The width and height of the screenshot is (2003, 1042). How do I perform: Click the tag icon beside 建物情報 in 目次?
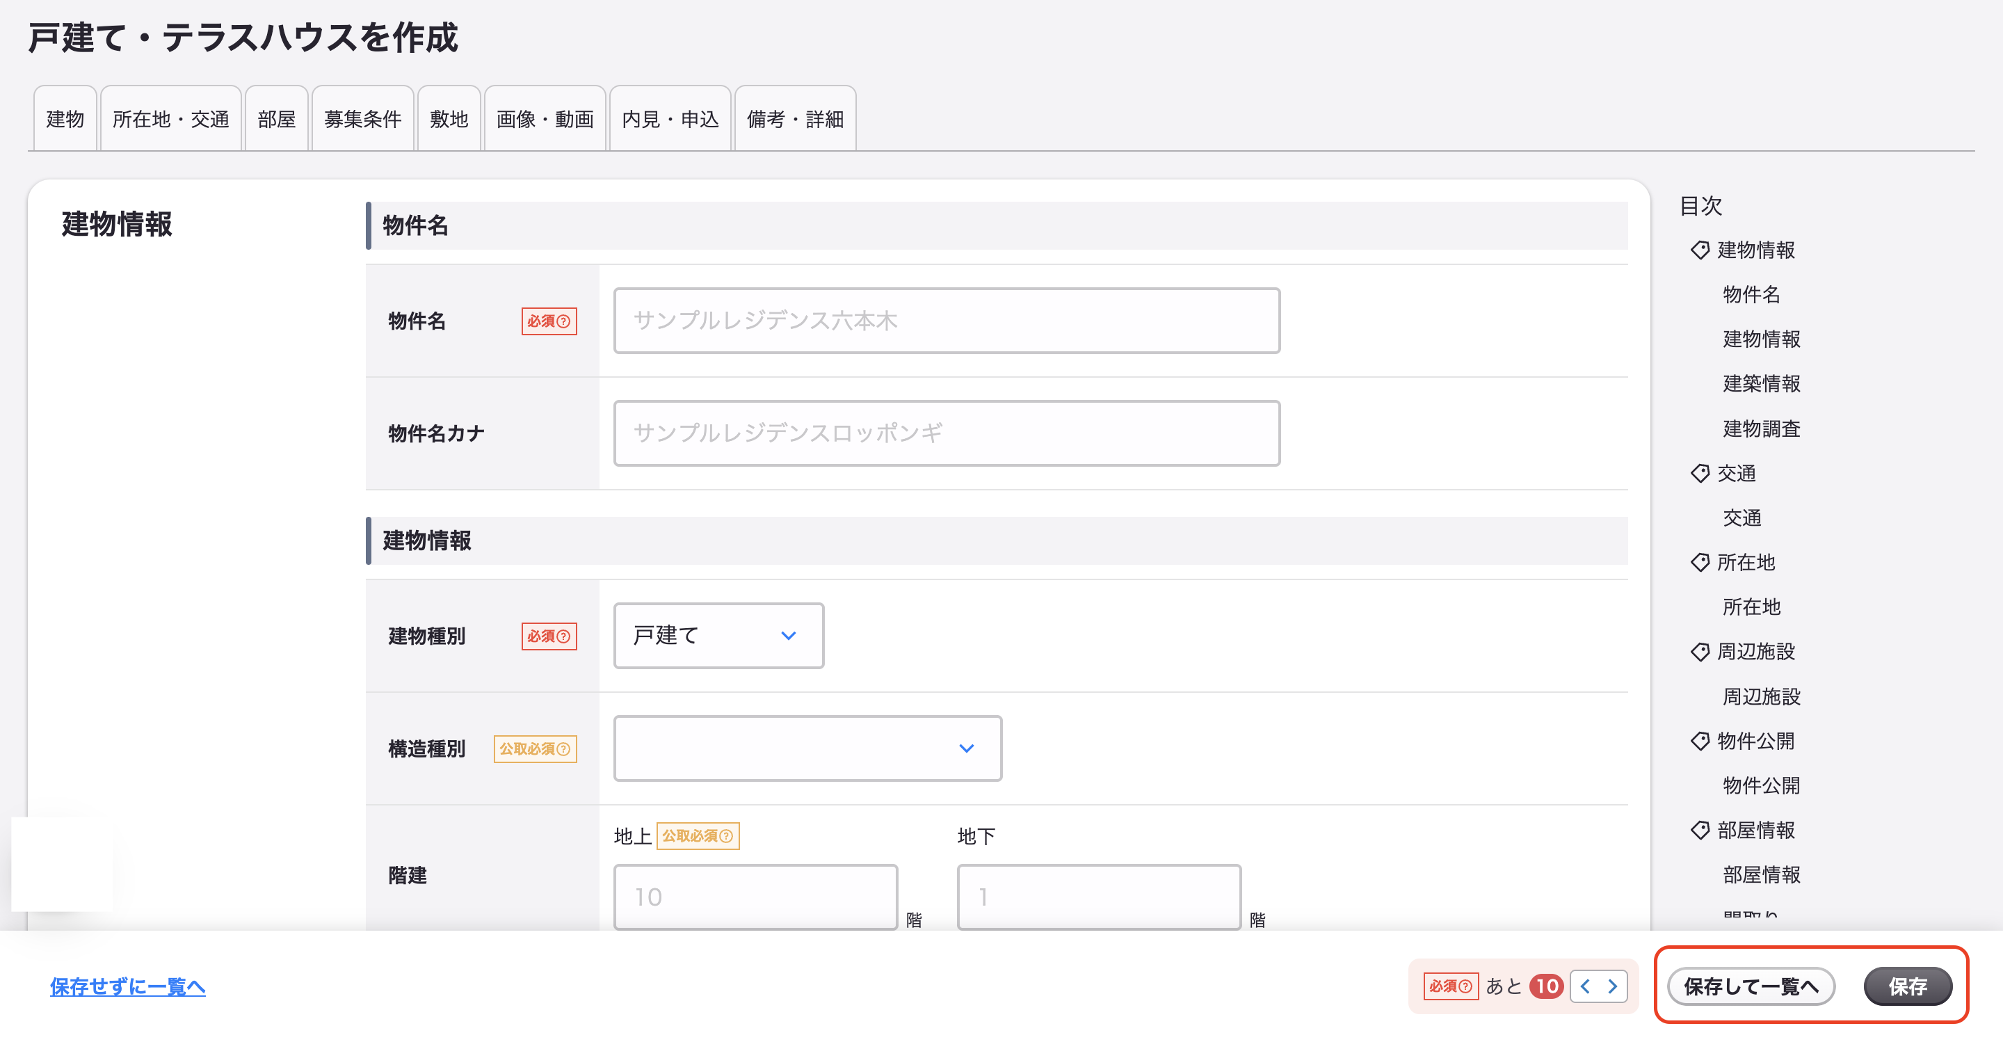[1700, 250]
